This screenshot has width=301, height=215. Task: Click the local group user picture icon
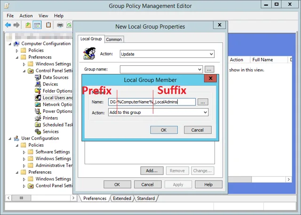(89, 53)
